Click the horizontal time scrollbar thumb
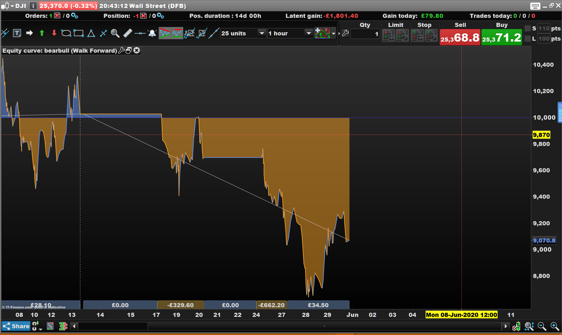This screenshot has height=335, width=562. click(x=324, y=326)
